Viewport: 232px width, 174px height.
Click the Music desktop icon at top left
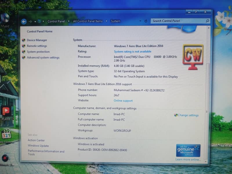5,19
